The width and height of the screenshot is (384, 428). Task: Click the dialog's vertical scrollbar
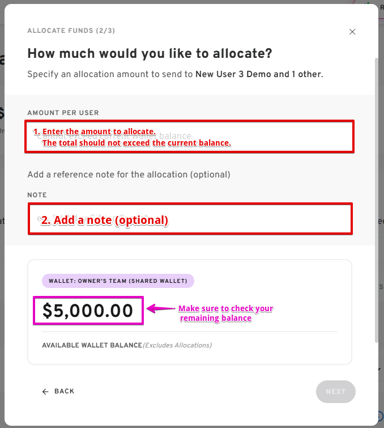376,198
